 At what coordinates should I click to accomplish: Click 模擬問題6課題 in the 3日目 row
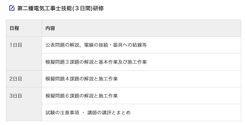click(61, 96)
